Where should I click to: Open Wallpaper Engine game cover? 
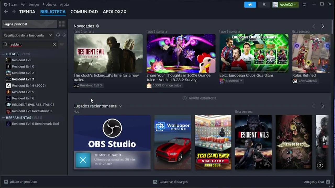(173, 142)
